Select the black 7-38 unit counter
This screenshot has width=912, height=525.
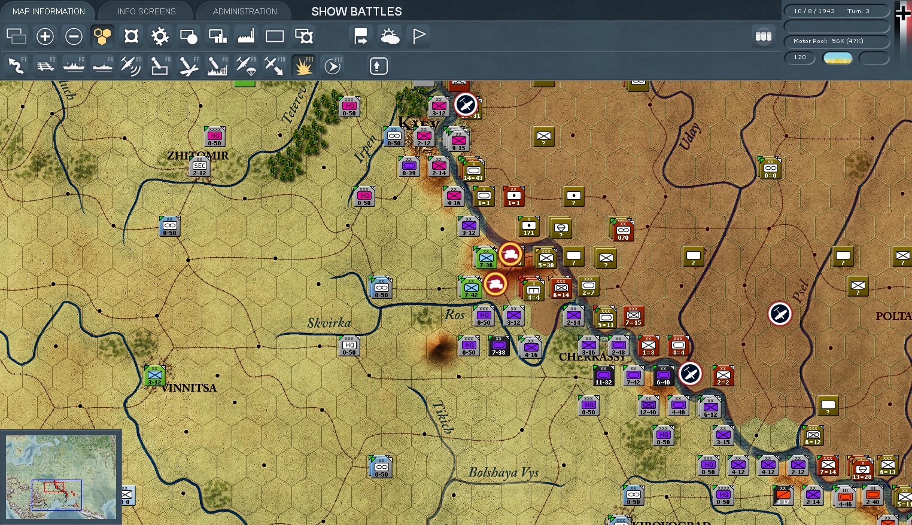(x=499, y=346)
